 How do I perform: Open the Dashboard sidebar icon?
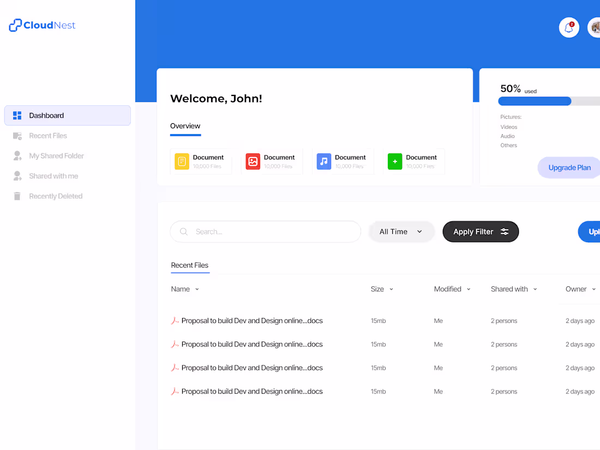coord(18,115)
